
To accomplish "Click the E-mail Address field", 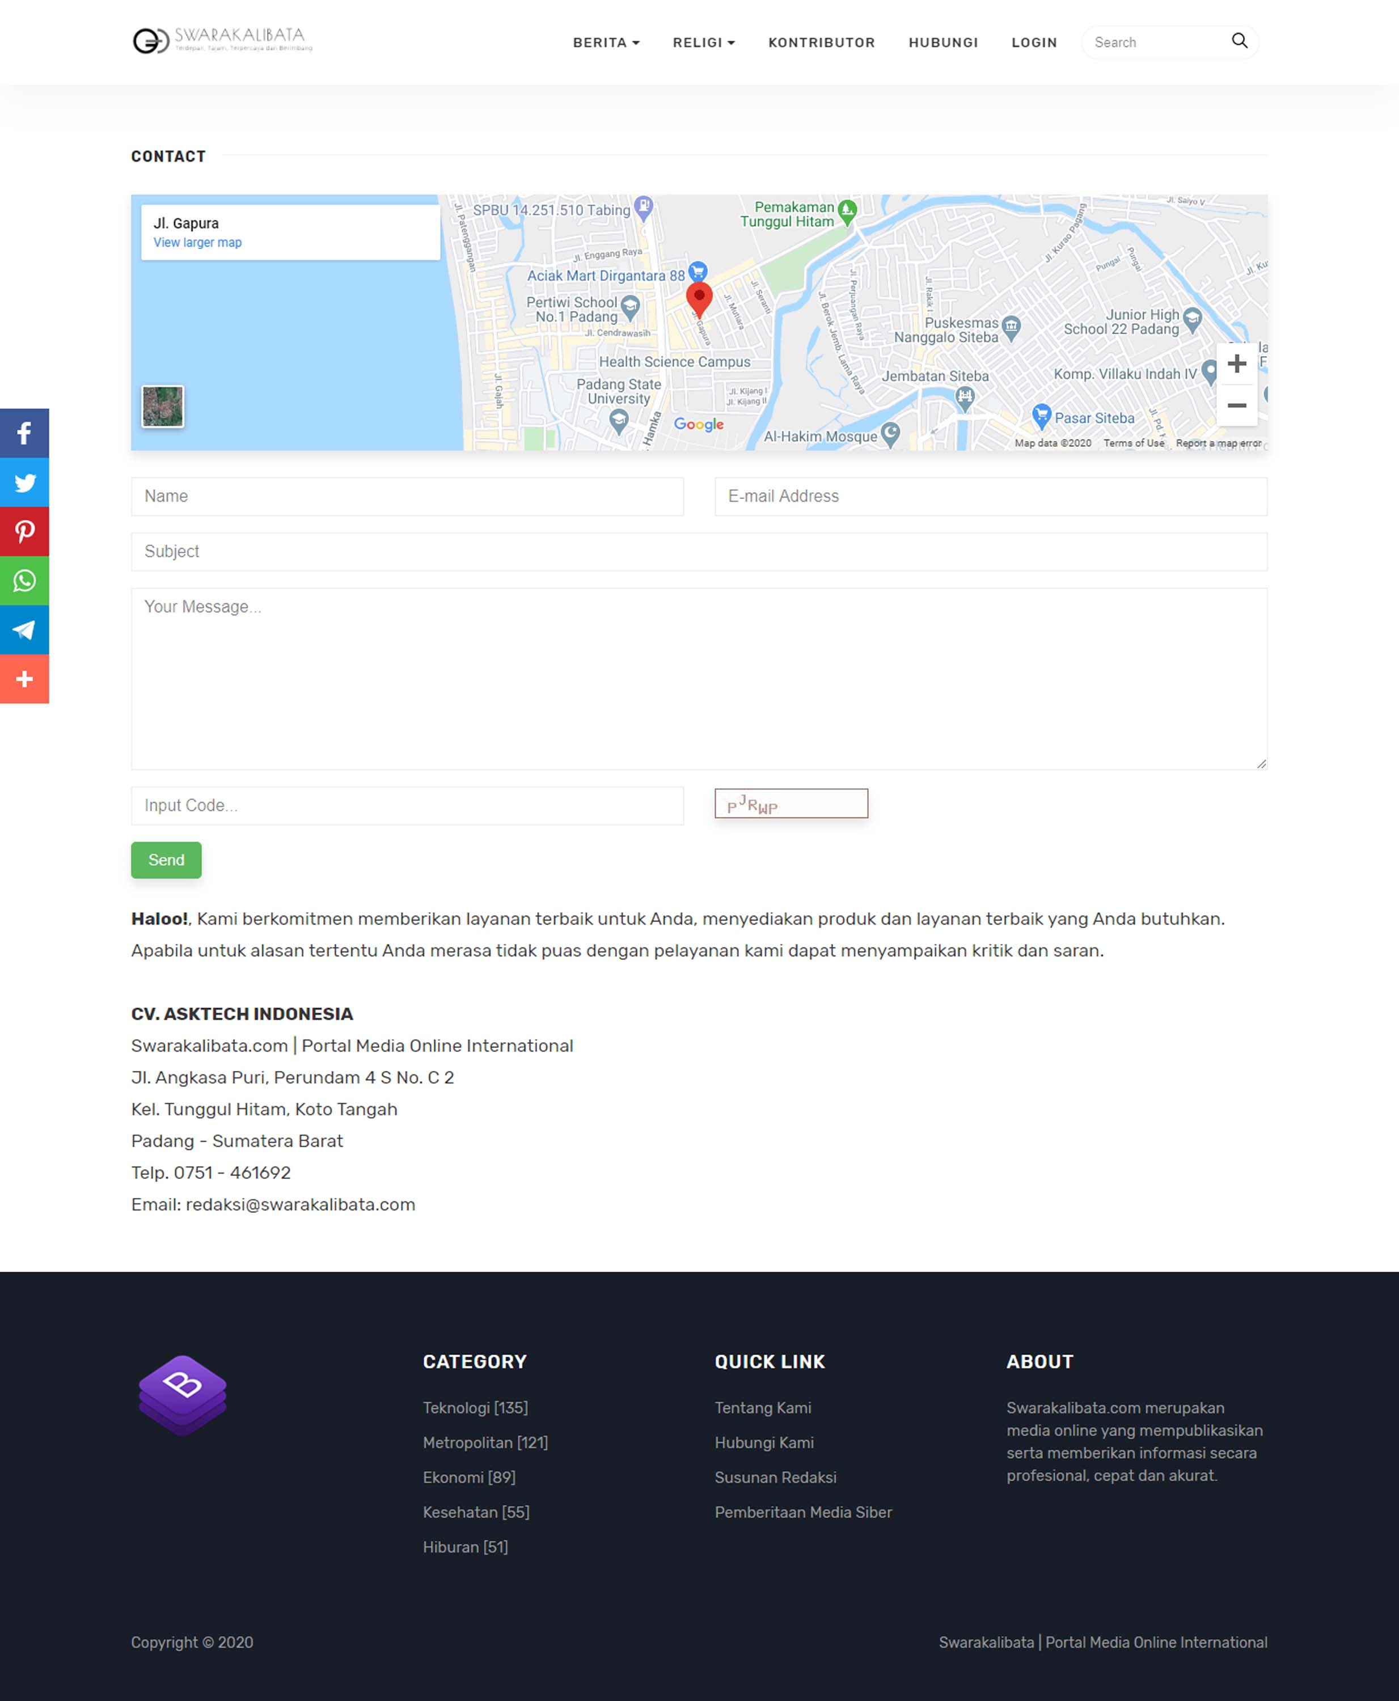I will point(991,496).
